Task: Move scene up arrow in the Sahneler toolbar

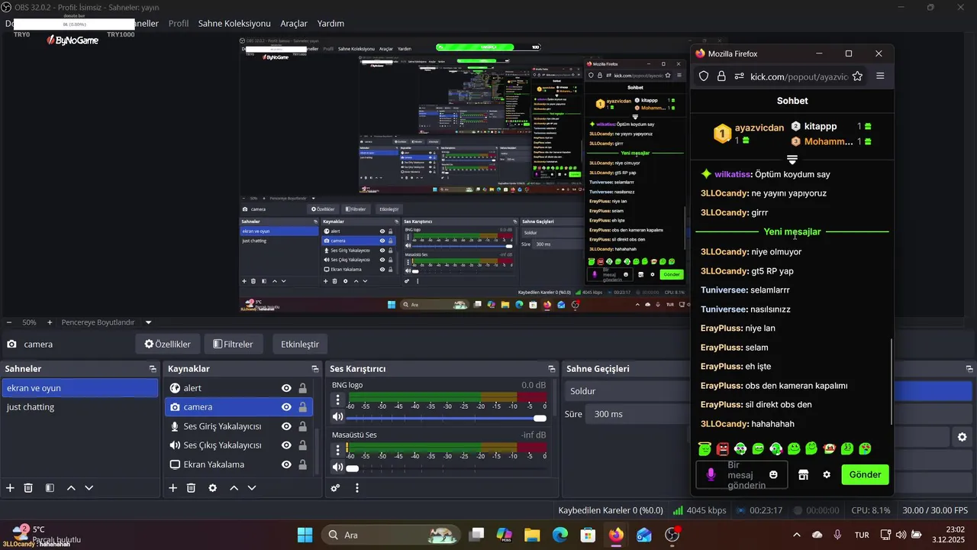Action: [x=71, y=487]
